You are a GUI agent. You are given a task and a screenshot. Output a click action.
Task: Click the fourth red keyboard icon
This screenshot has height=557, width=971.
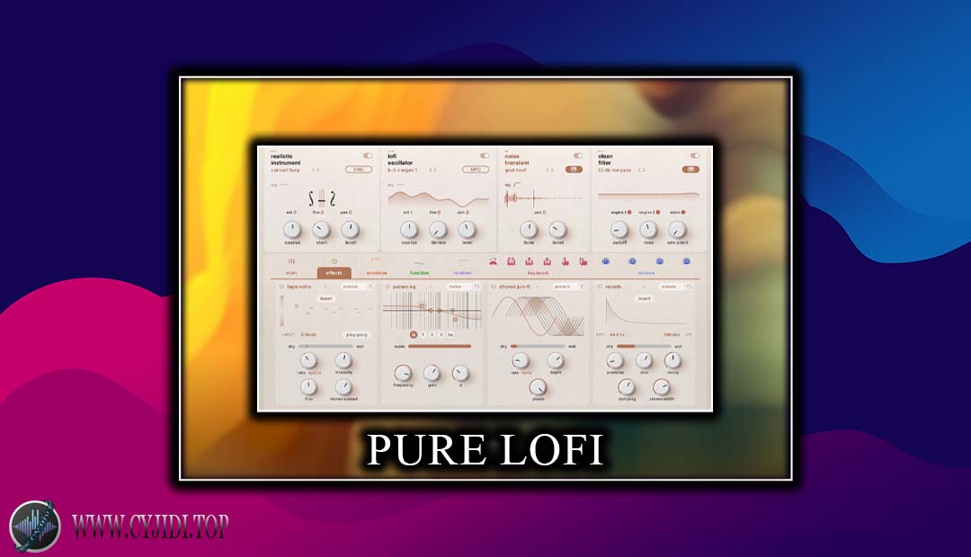(547, 261)
